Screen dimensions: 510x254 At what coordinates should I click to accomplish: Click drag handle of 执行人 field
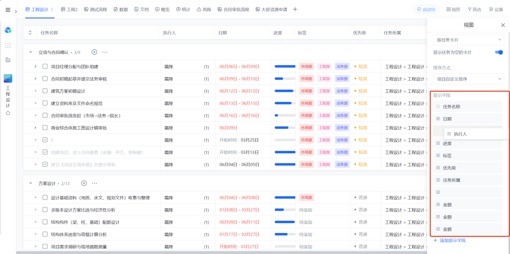click(449, 134)
